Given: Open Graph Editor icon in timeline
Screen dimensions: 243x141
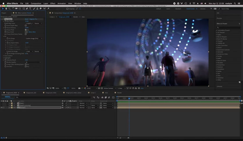Looking at the screenshot, I should coord(113,97).
